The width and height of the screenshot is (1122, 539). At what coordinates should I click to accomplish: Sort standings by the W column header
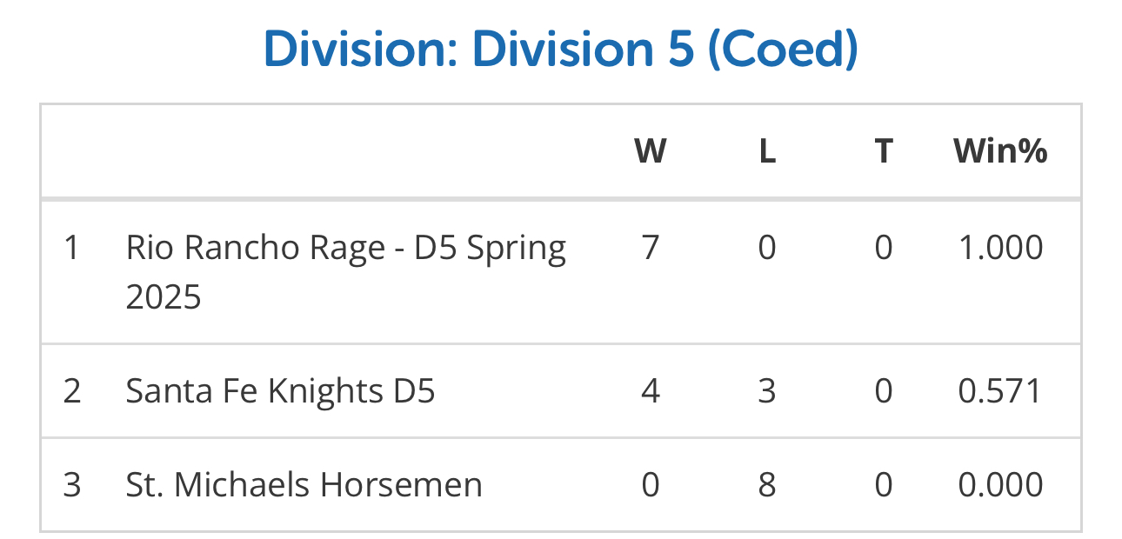pos(650,151)
